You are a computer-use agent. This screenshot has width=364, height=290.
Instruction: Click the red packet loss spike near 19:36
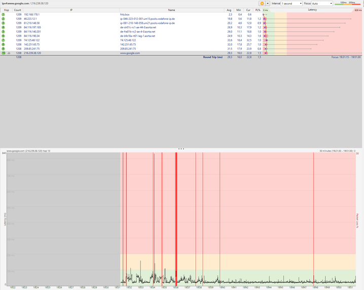click(176, 219)
